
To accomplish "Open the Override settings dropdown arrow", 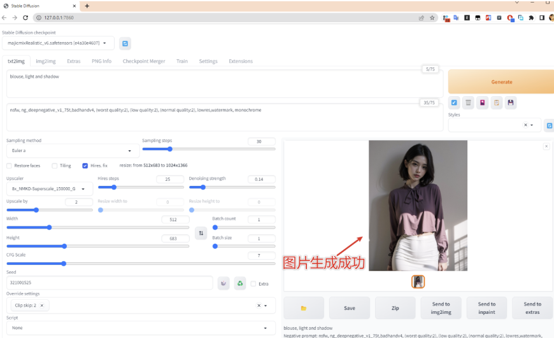I will [266, 306].
